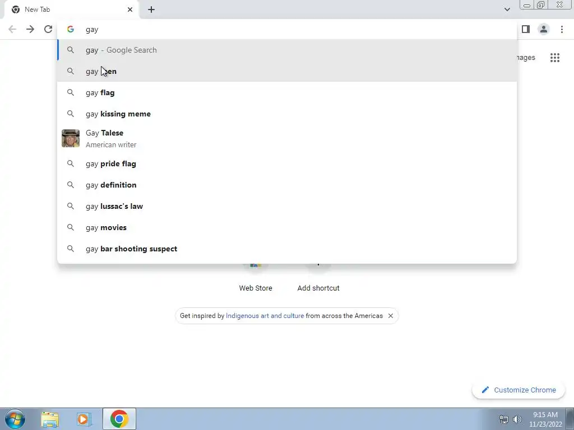Select 'gay movies' suggestion

tap(287, 227)
